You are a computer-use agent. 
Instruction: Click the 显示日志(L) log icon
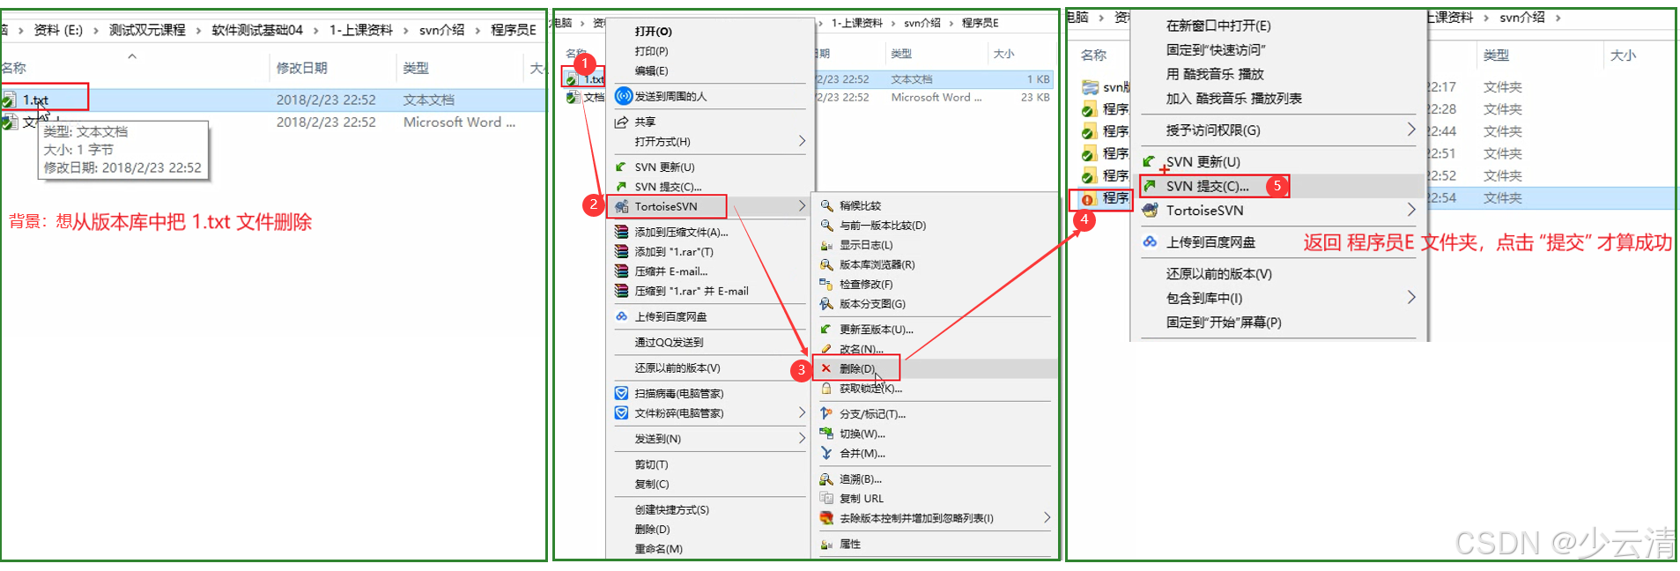pos(826,245)
